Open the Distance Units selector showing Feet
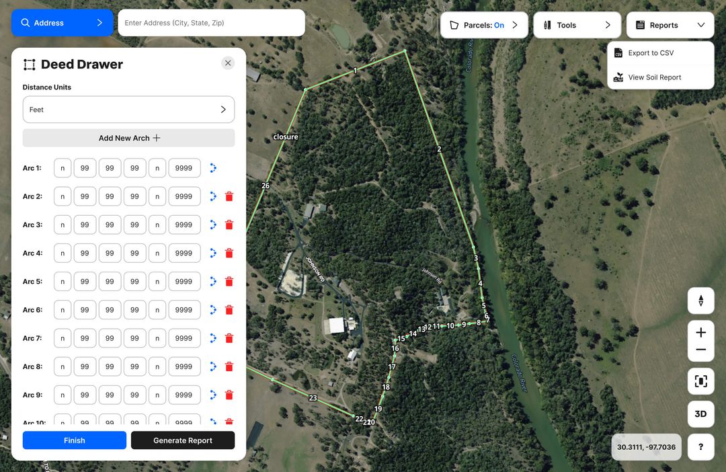This screenshot has height=472, width=726. tap(128, 109)
